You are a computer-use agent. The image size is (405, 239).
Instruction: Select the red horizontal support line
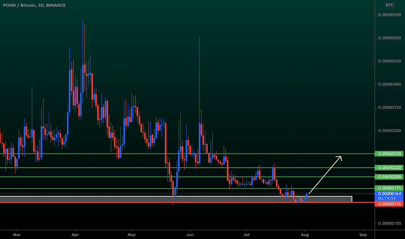187,202
